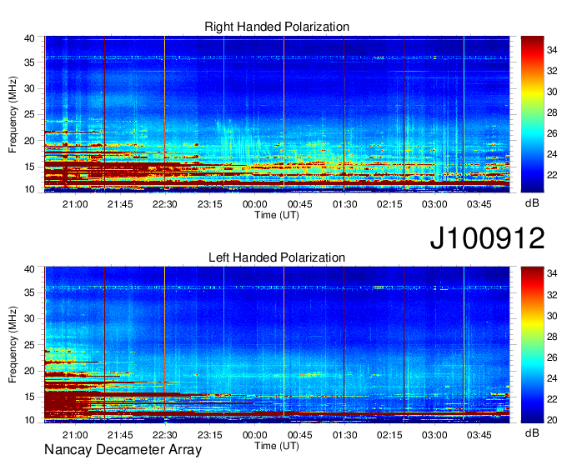Click the 10 MHz tick of Left Handed plot
This screenshot has height=460, width=567.
pos(30,420)
